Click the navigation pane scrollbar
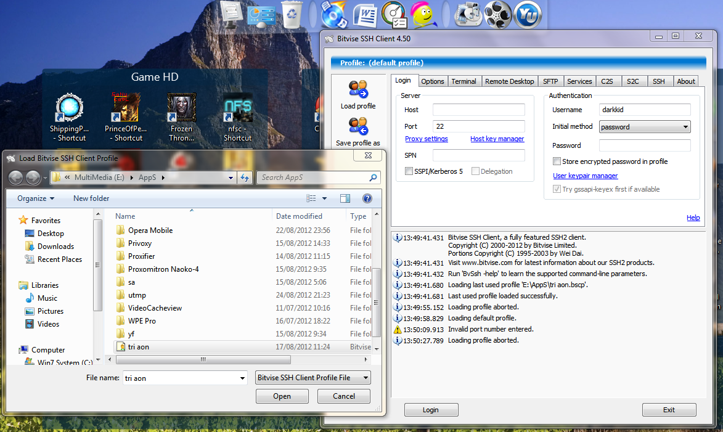 [x=97, y=265]
